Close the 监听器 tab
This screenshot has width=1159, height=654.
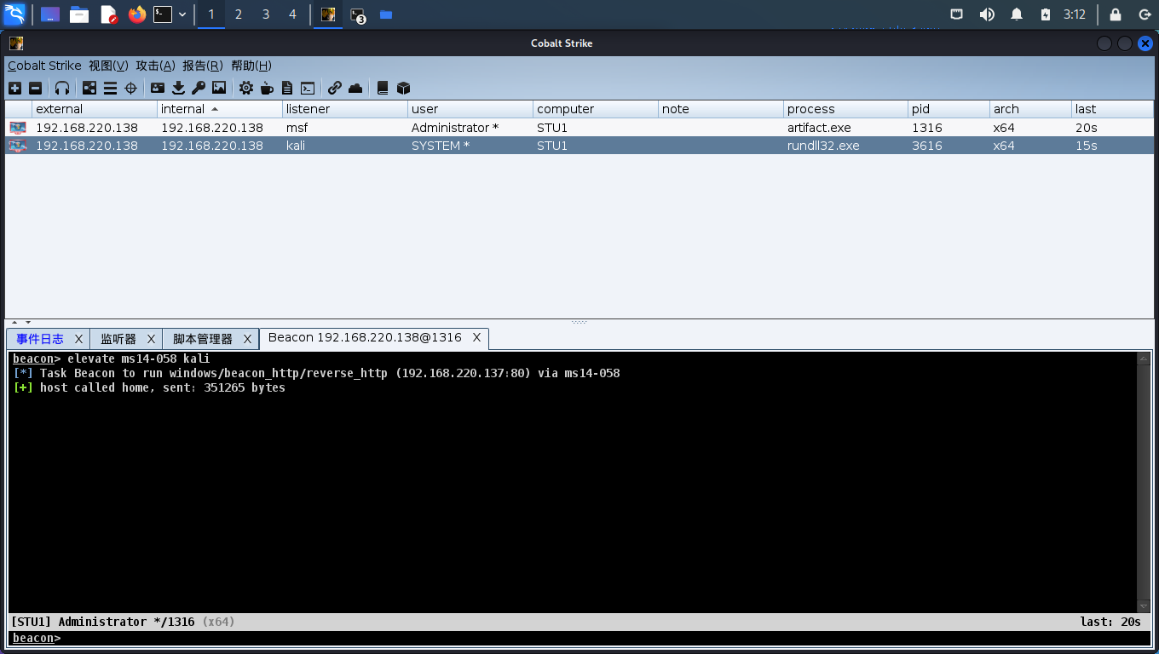(151, 339)
